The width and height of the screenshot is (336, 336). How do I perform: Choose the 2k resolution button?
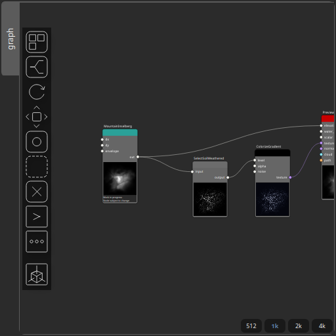tap(299, 326)
